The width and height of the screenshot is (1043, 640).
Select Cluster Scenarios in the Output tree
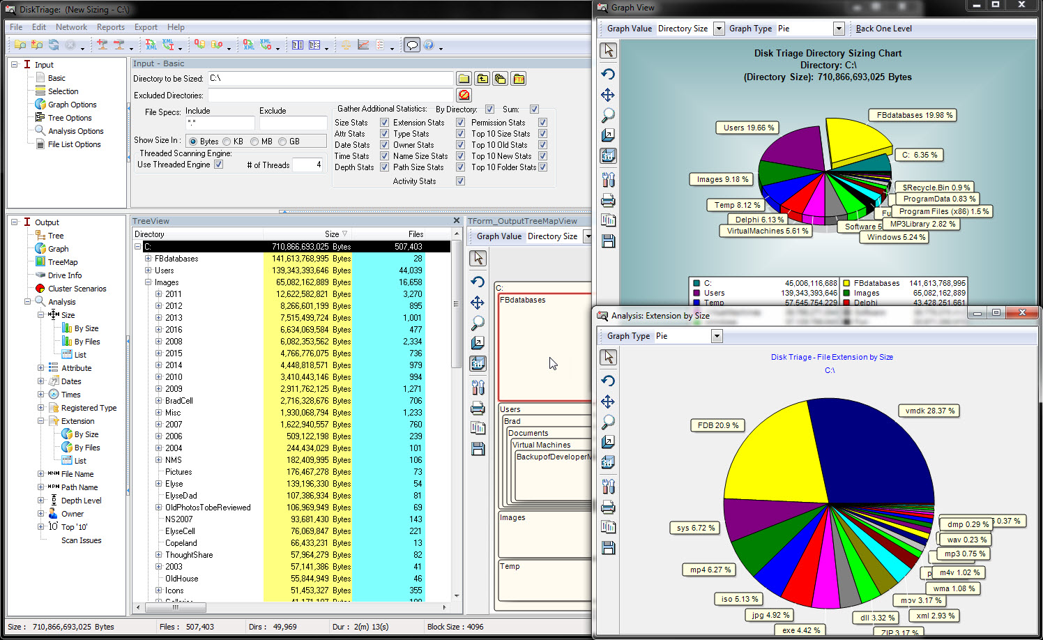click(77, 289)
